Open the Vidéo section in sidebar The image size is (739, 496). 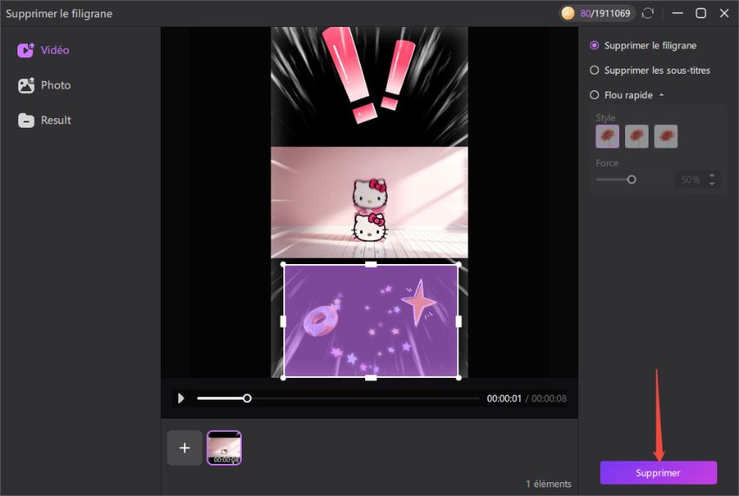click(x=43, y=50)
